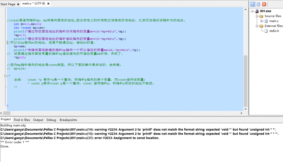This screenshot has width=283, height=162.
Task: Click the code line 'kp=&mx;'
Action: [x=20, y=46]
